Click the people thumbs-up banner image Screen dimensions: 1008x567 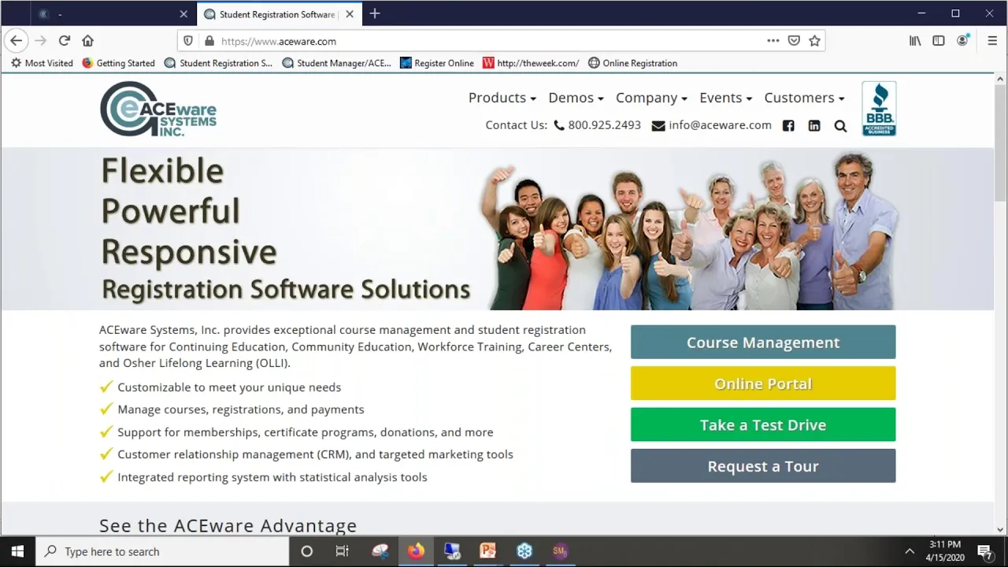690,230
